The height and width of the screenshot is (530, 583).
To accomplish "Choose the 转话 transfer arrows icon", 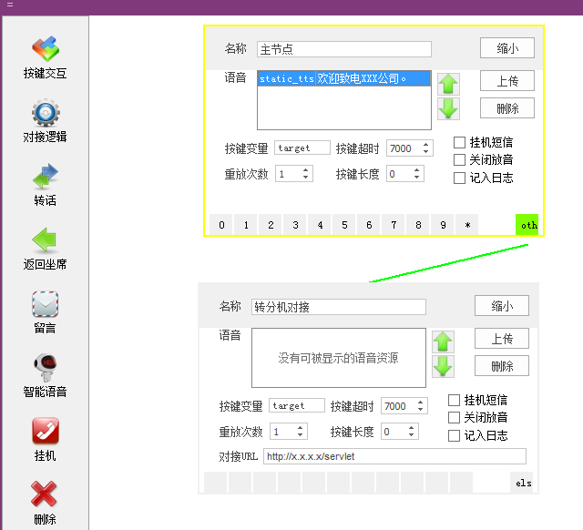I will 46,176.
